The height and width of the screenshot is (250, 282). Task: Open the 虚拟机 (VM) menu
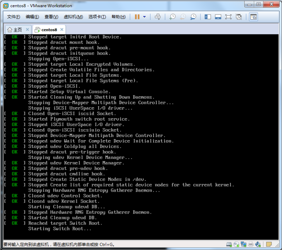[x=73, y=17]
